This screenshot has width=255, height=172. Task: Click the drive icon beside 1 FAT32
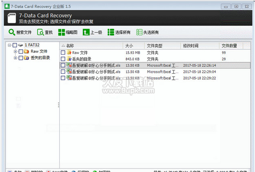(x=20, y=45)
